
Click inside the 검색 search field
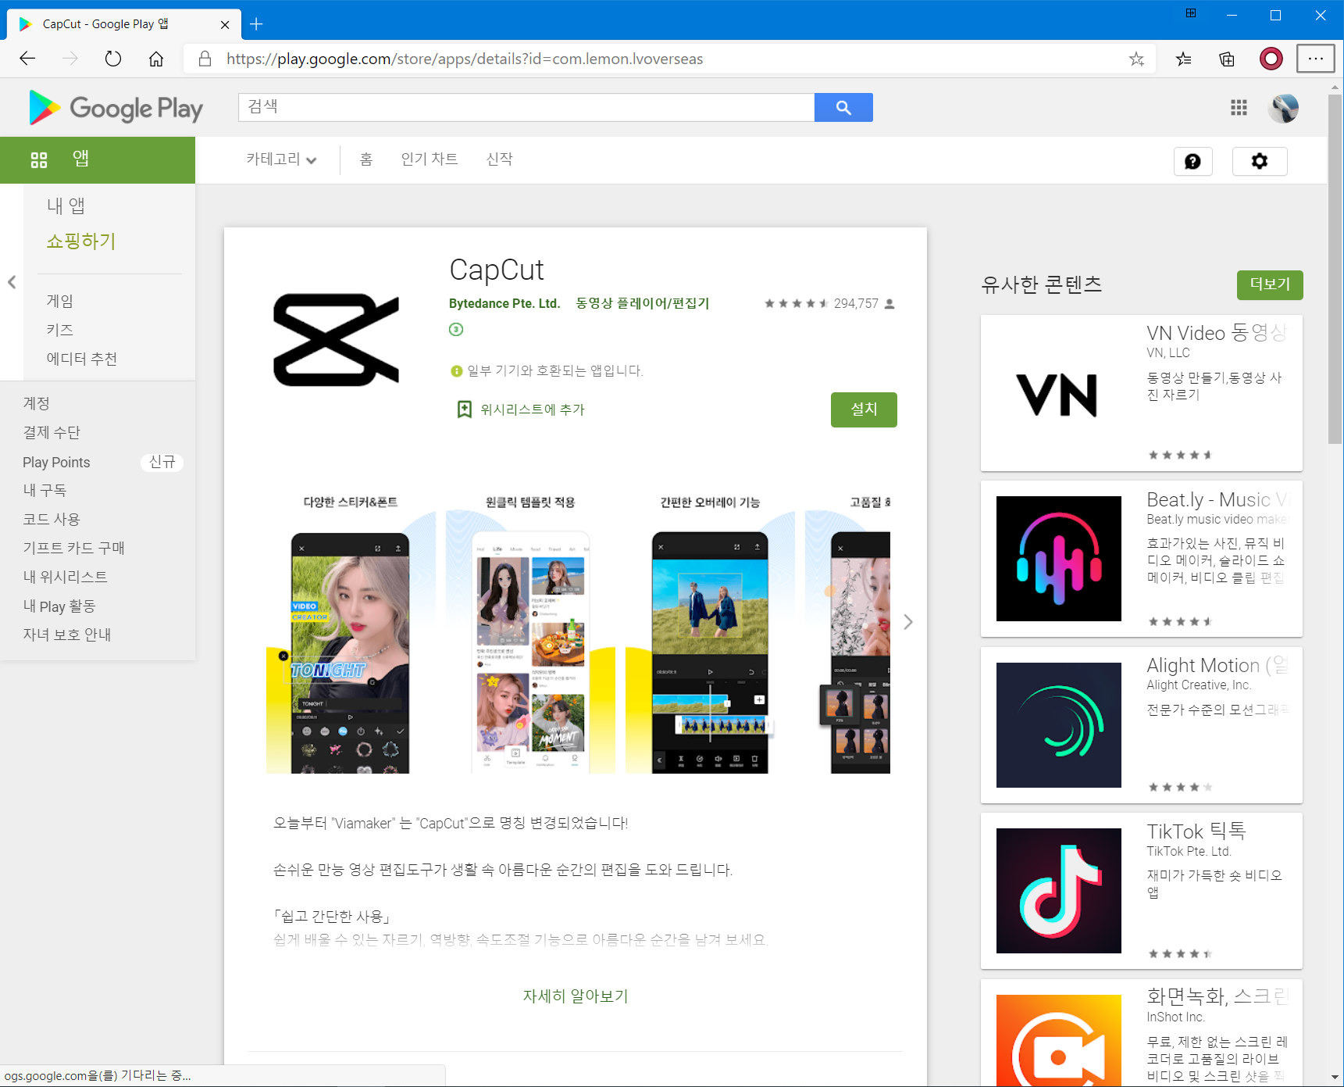click(526, 107)
